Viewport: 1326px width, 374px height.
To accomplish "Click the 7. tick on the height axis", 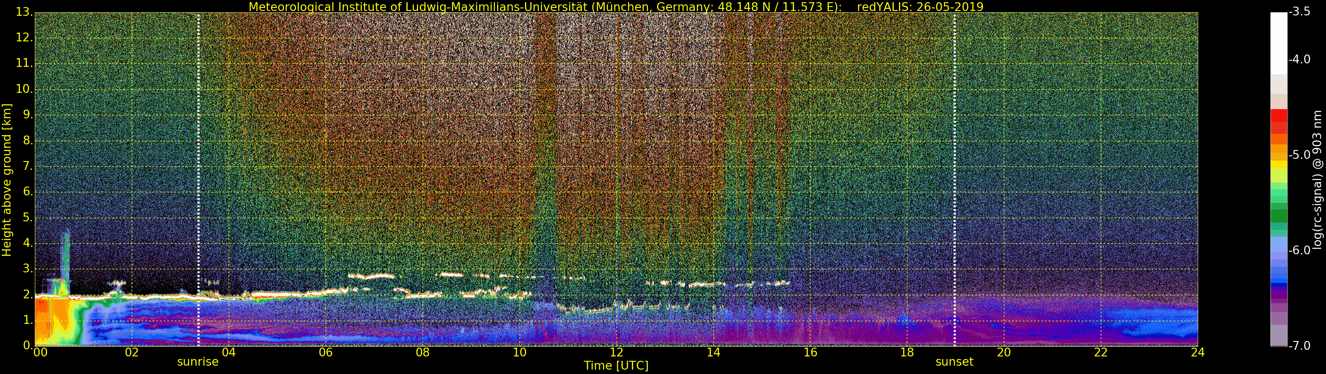I will coord(28,166).
